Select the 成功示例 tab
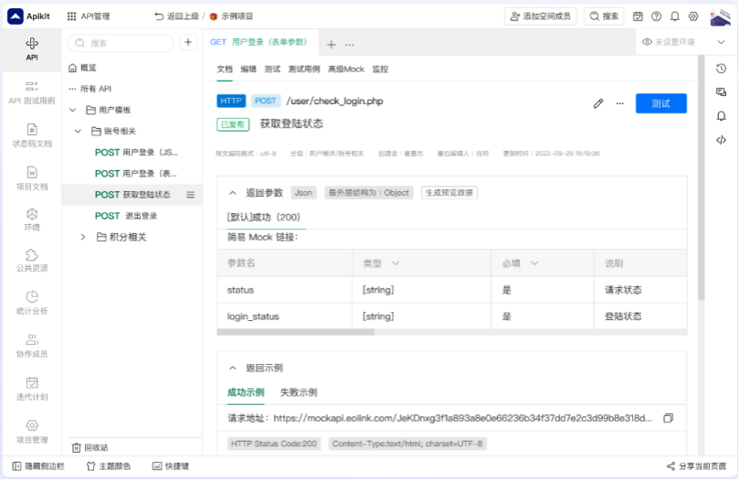 246,392
